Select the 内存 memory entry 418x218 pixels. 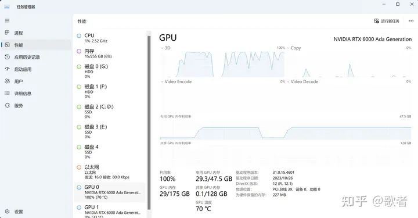coord(110,53)
